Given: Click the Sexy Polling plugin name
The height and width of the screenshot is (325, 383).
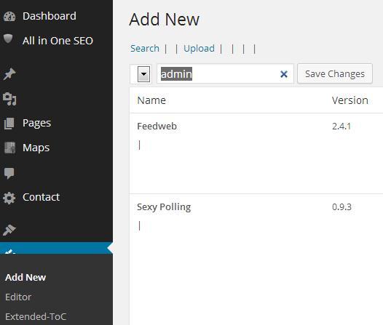Looking at the screenshot, I should point(164,207).
